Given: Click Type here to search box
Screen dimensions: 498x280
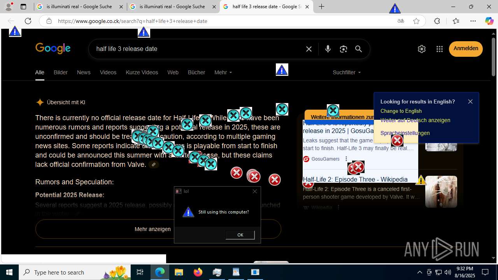Looking at the screenshot, I should click(75, 272).
